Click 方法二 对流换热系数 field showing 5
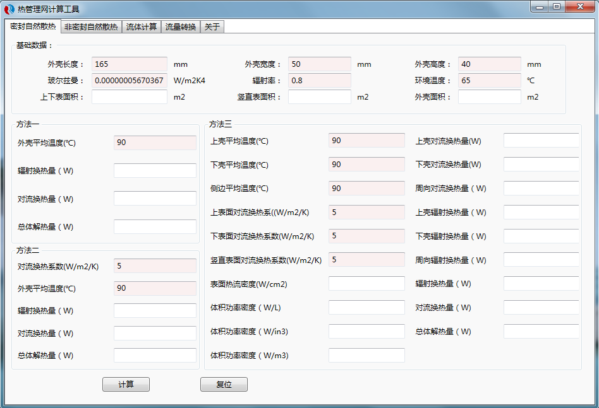 (154, 265)
